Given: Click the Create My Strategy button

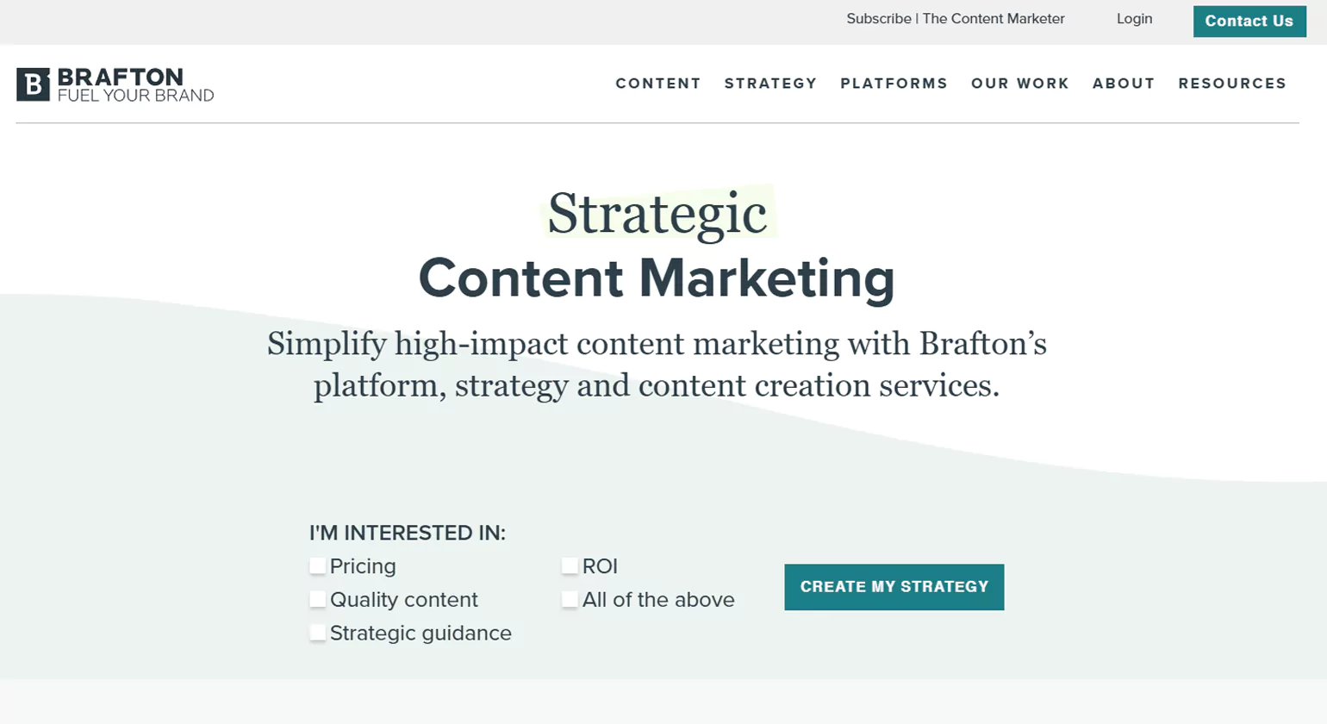Looking at the screenshot, I should tap(894, 587).
